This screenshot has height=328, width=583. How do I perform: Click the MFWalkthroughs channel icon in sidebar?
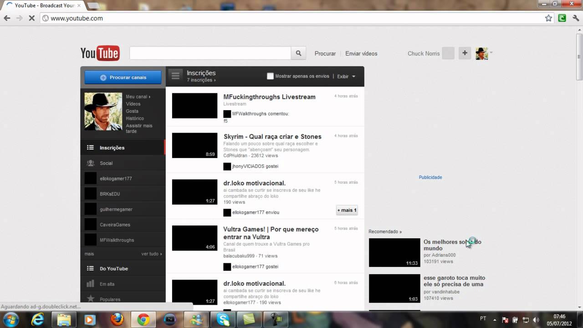pyautogui.click(x=91, y=240)
